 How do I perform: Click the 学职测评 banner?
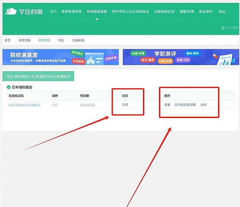181,57
